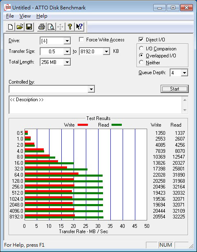
Task: Start the benchmark with the Start button
Action: 175,89
